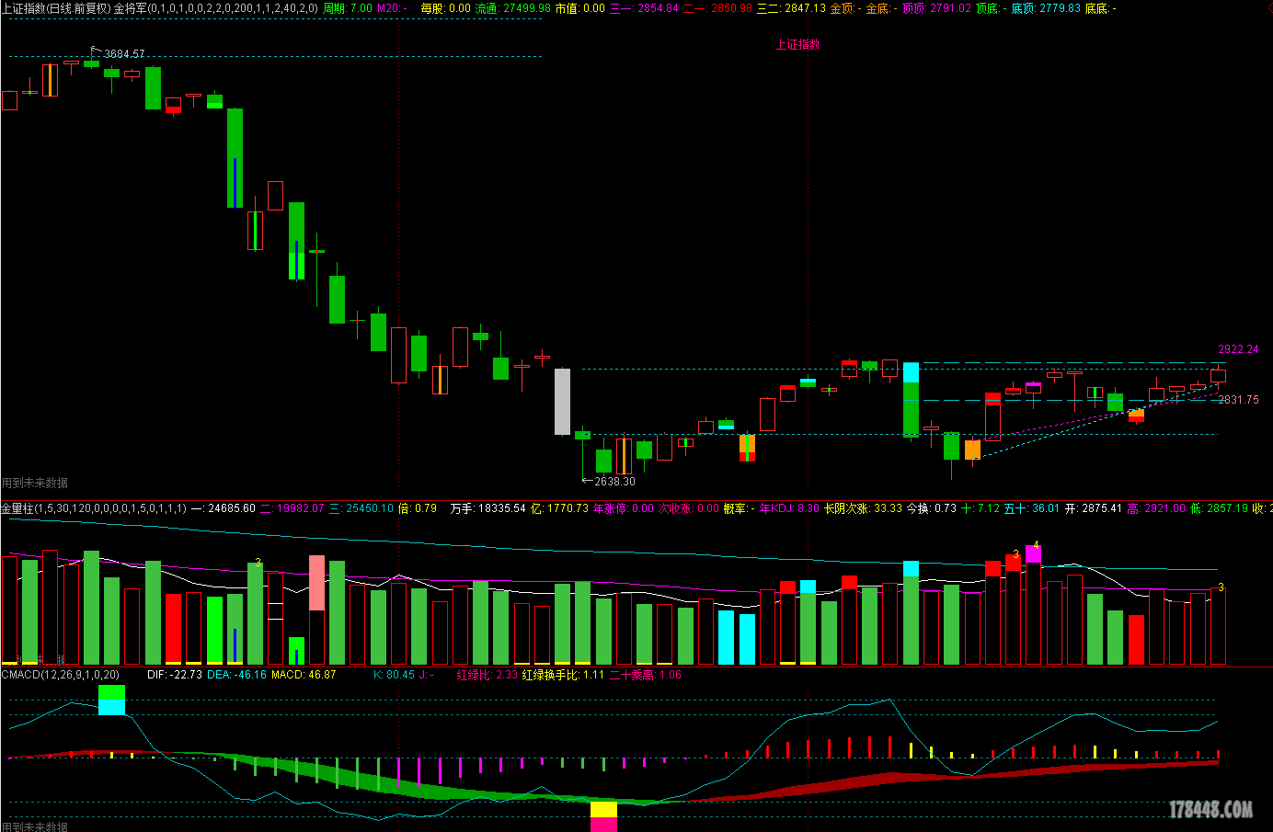The width and height of the screenshot is (1273, 832).
Task: Click the 金量柱 indicator parameter label
Action: click(x=93, y=508)
